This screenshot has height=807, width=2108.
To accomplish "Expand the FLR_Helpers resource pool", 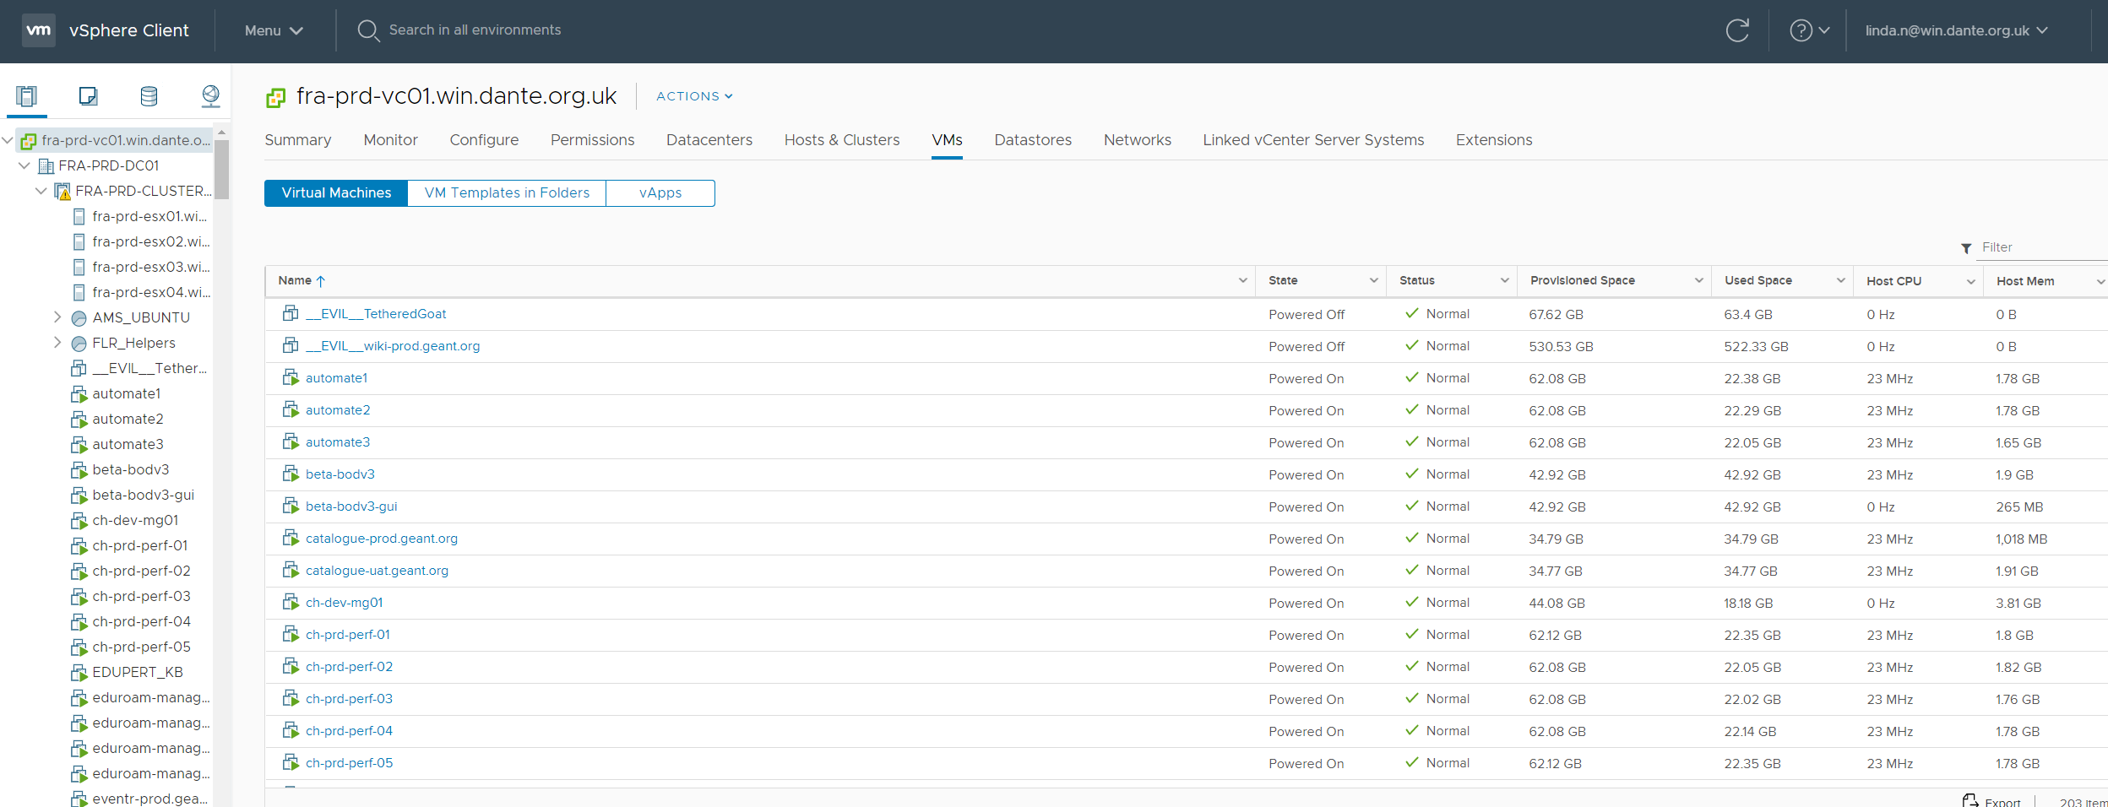I will tap(57, 343).
